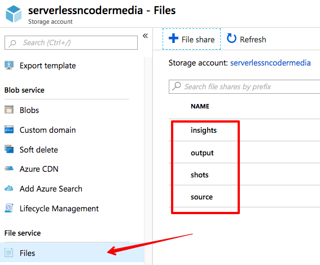Click the Soft delete icon

pyautogui.click(x=9, y=149)
